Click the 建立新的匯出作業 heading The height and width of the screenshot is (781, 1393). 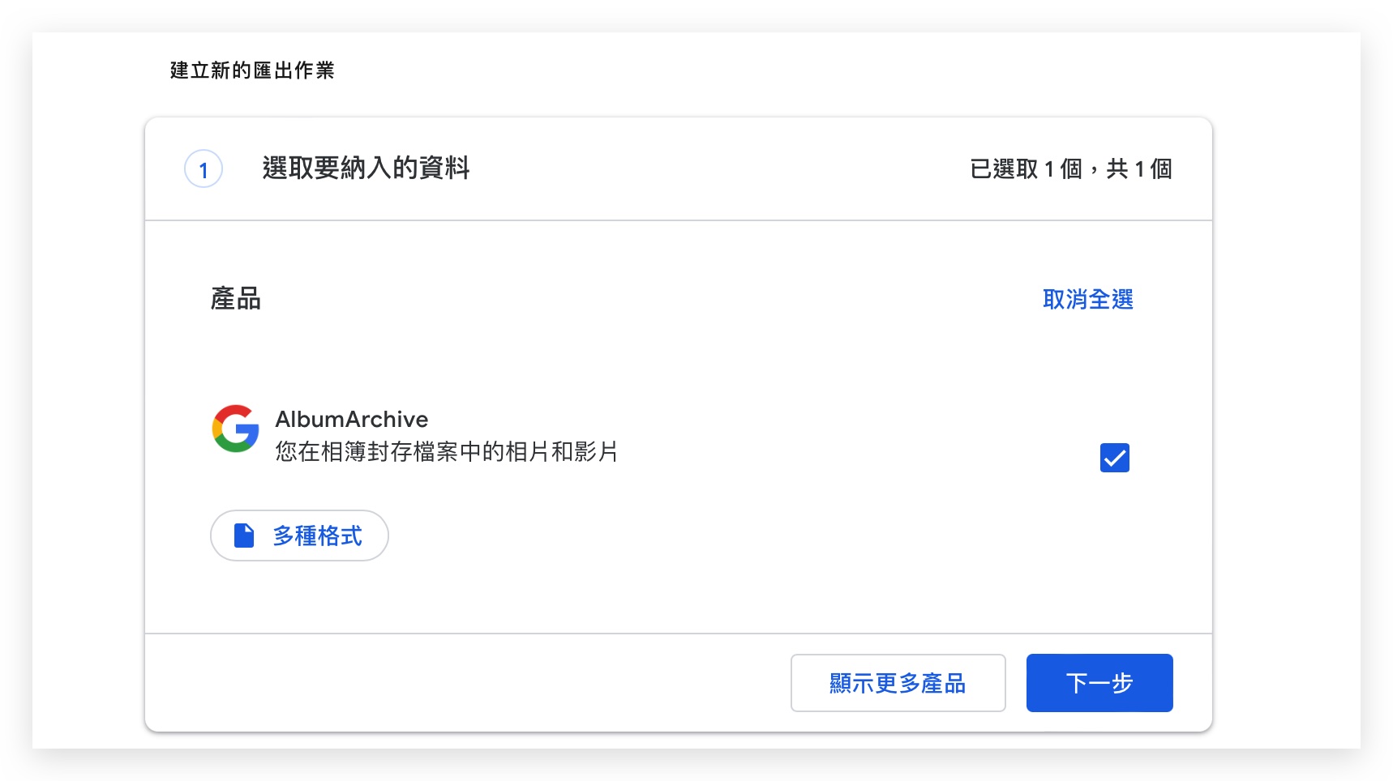[x=252, y=70]
